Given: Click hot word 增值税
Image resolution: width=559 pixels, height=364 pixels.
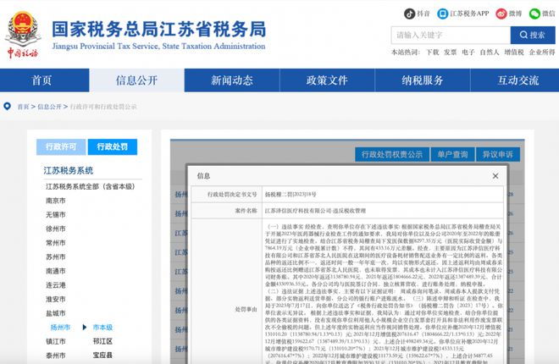Looking at the screenshot, I should 514,52.
